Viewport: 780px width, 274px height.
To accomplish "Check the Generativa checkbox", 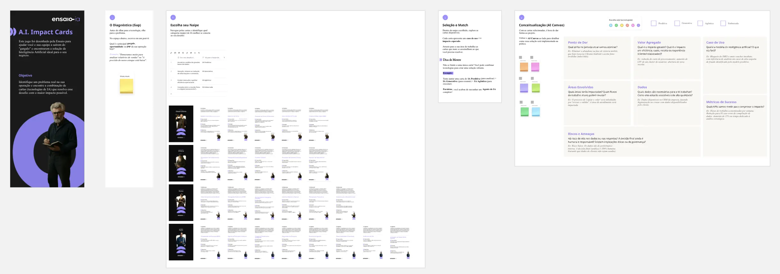I will tap(677, 24).
